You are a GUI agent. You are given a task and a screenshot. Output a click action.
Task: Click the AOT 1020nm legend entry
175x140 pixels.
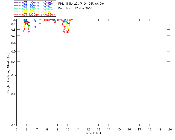(x=35, y=14)
